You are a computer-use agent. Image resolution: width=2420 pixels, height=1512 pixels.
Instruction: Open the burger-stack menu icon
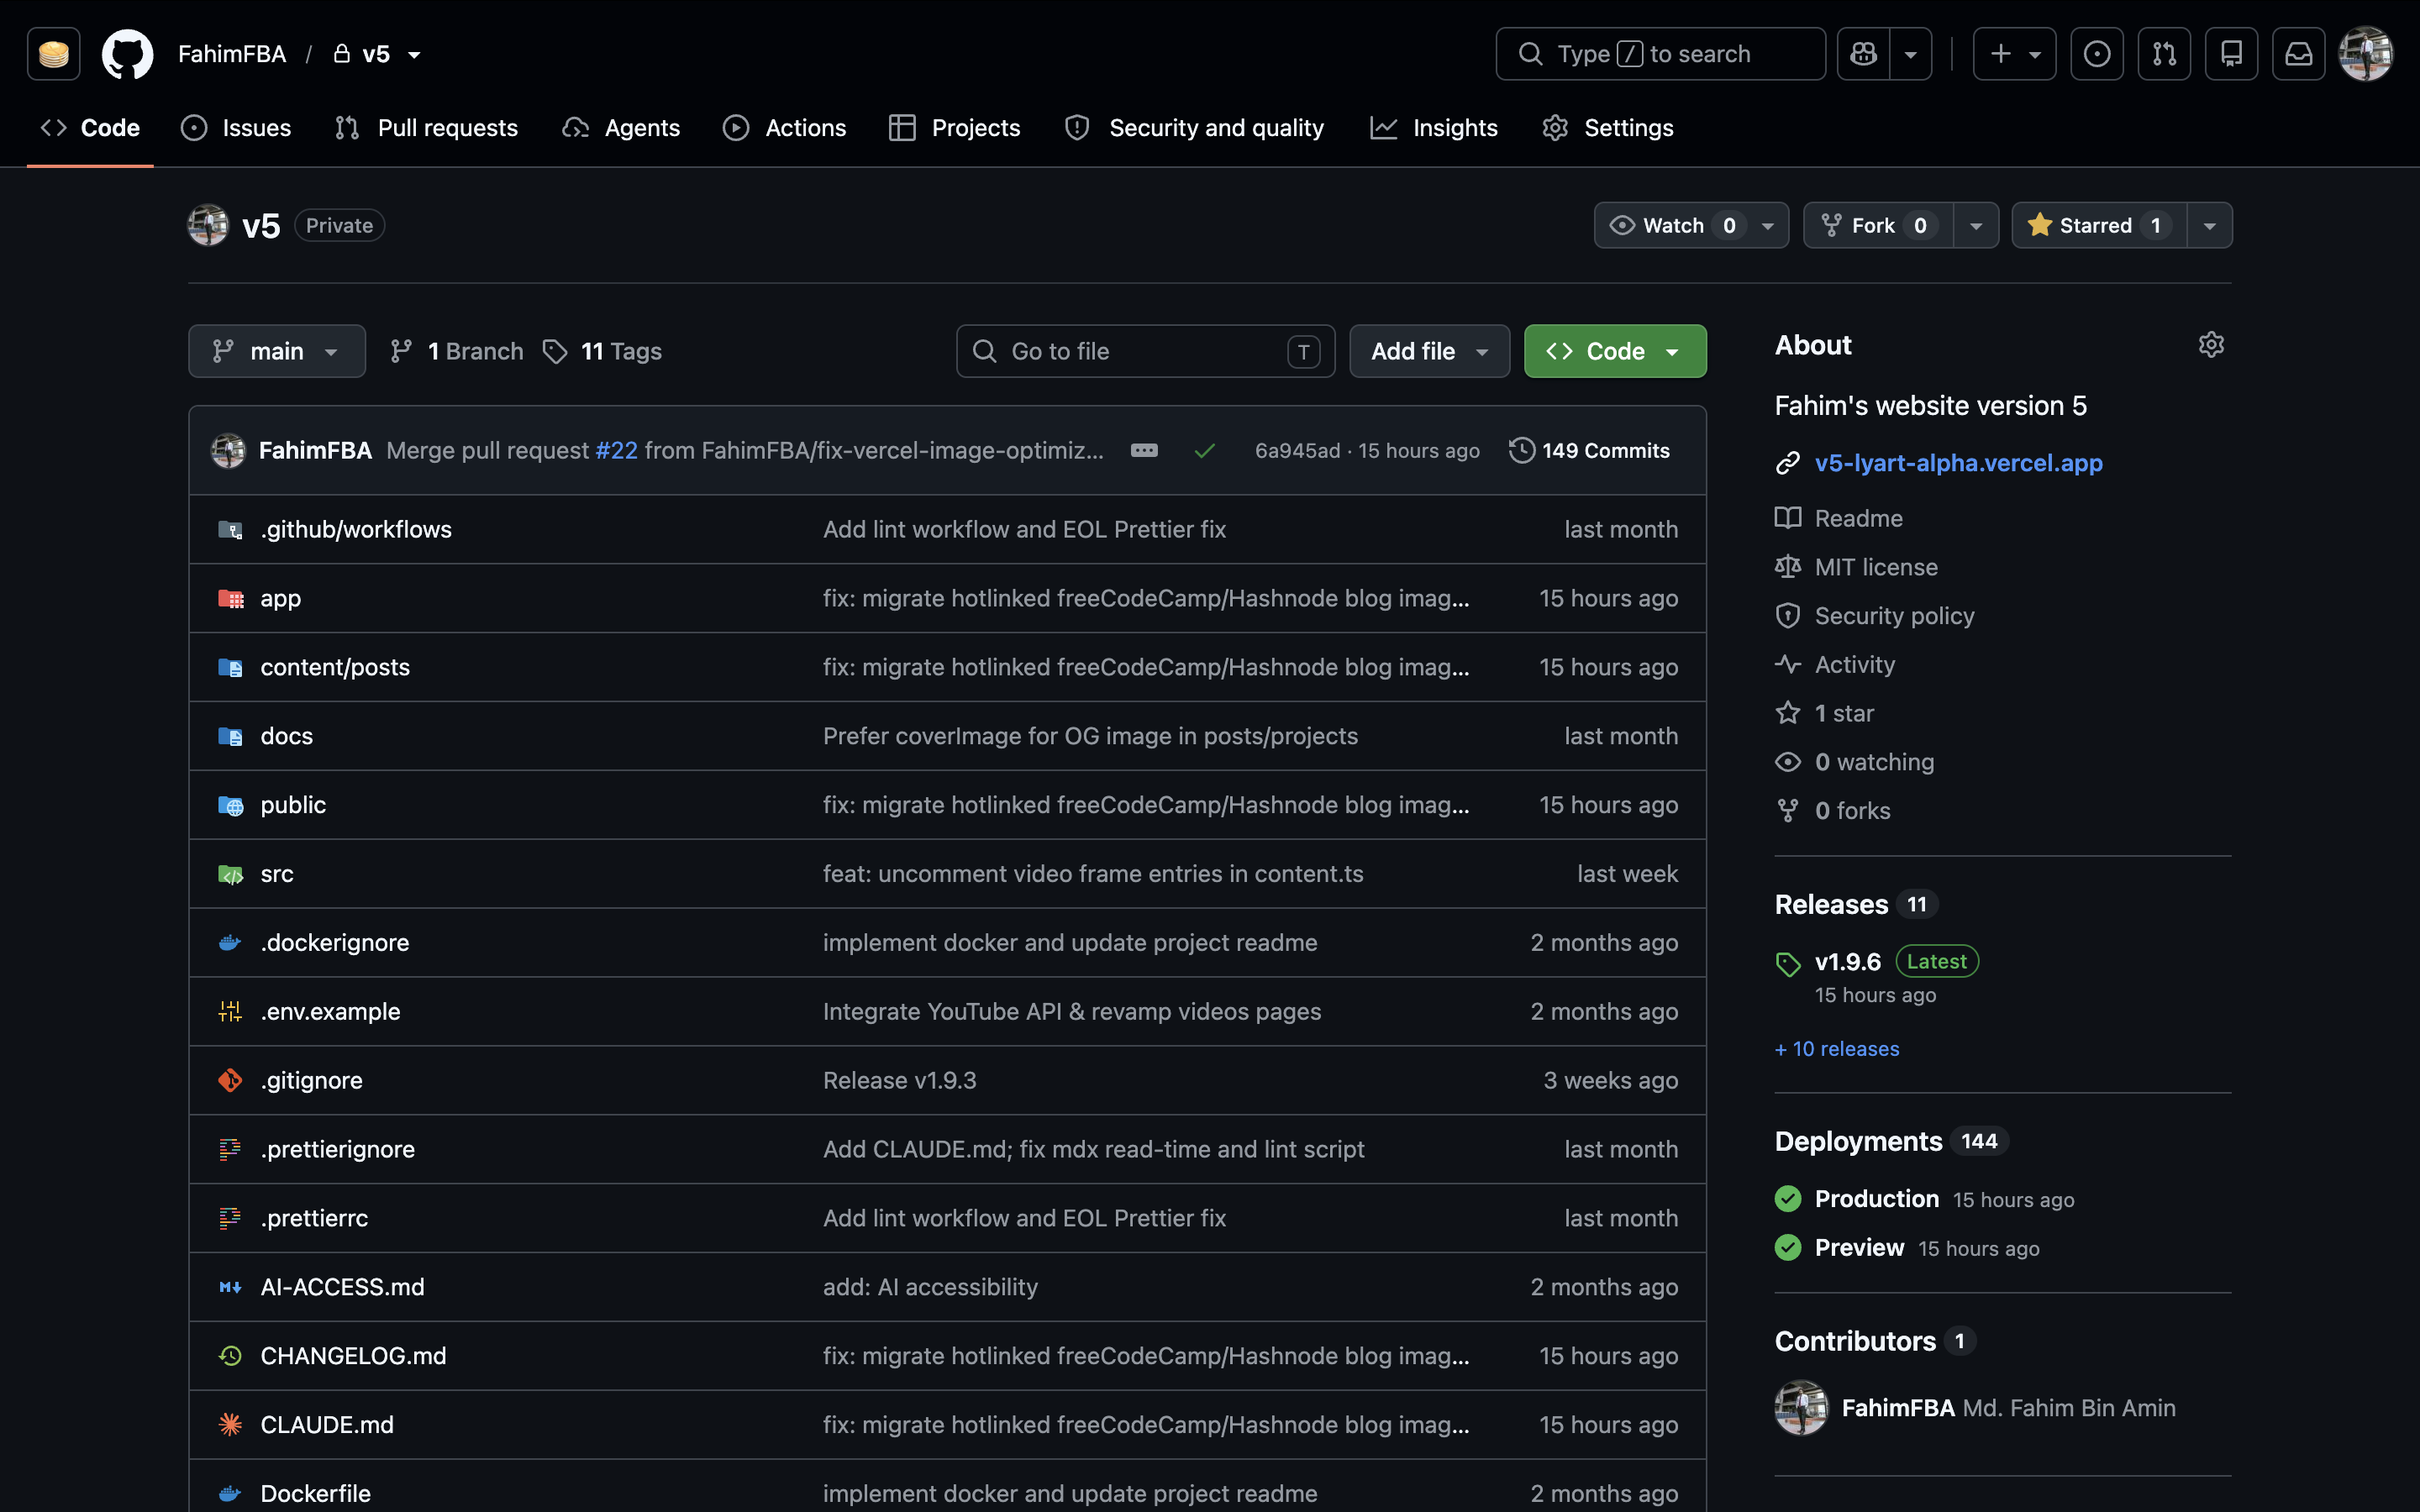pos(54,54)
